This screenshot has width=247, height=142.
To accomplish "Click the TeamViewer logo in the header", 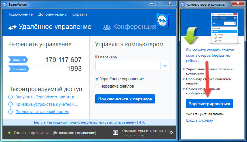I will (x=162, y=20).
